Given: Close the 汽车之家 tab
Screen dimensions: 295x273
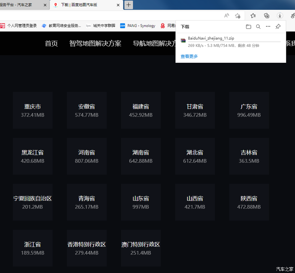Looking at the screenshot, I should tap(45, 5).
